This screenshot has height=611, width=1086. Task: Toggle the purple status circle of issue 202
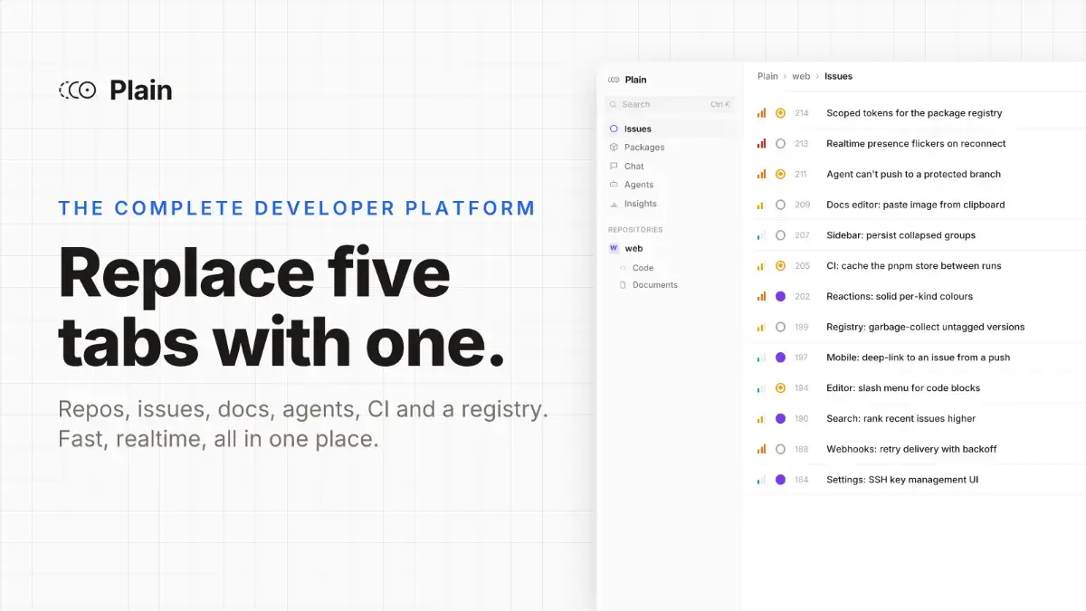pyautogui.click(x=781, y=296)
